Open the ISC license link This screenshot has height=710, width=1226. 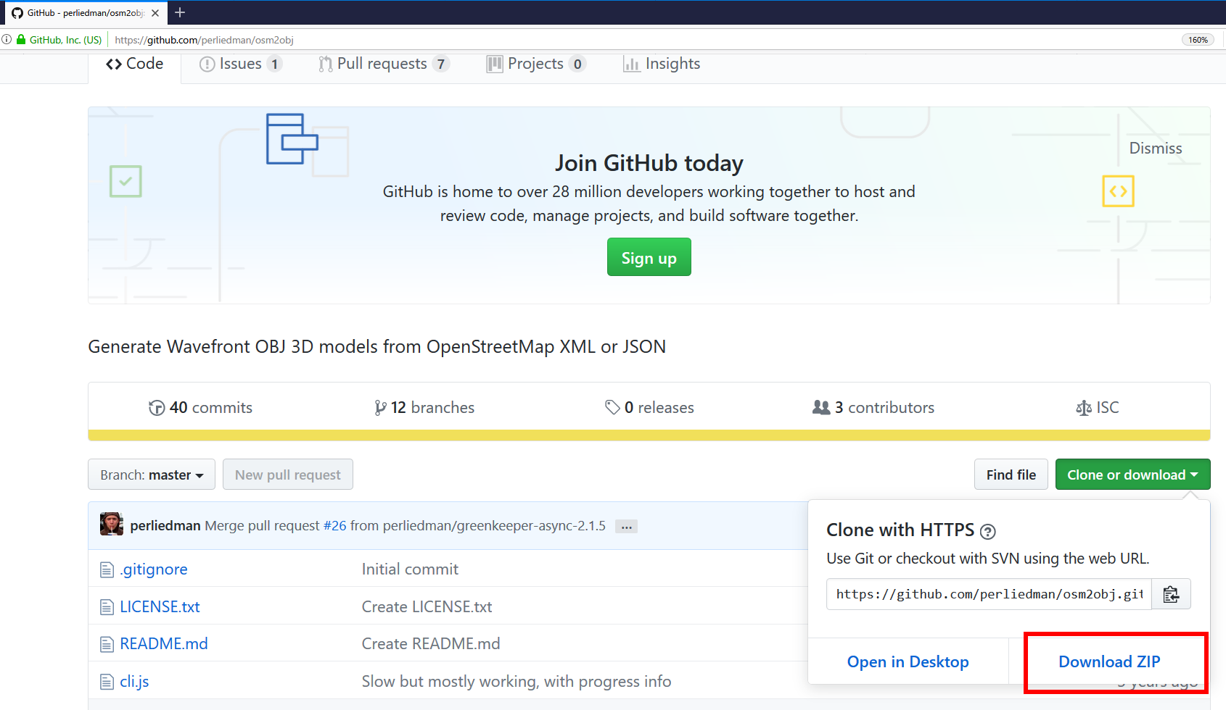click(1098, 407)
